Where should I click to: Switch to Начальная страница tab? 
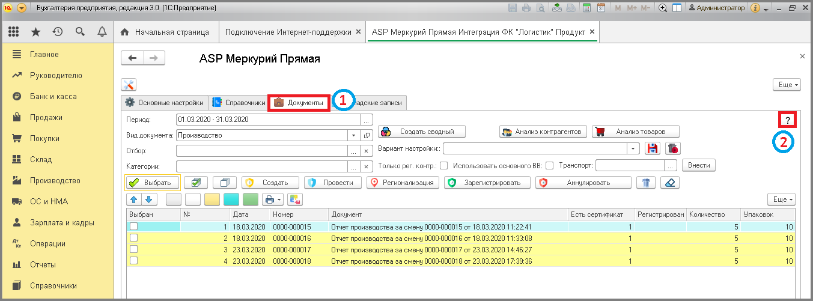coord(165,31)
